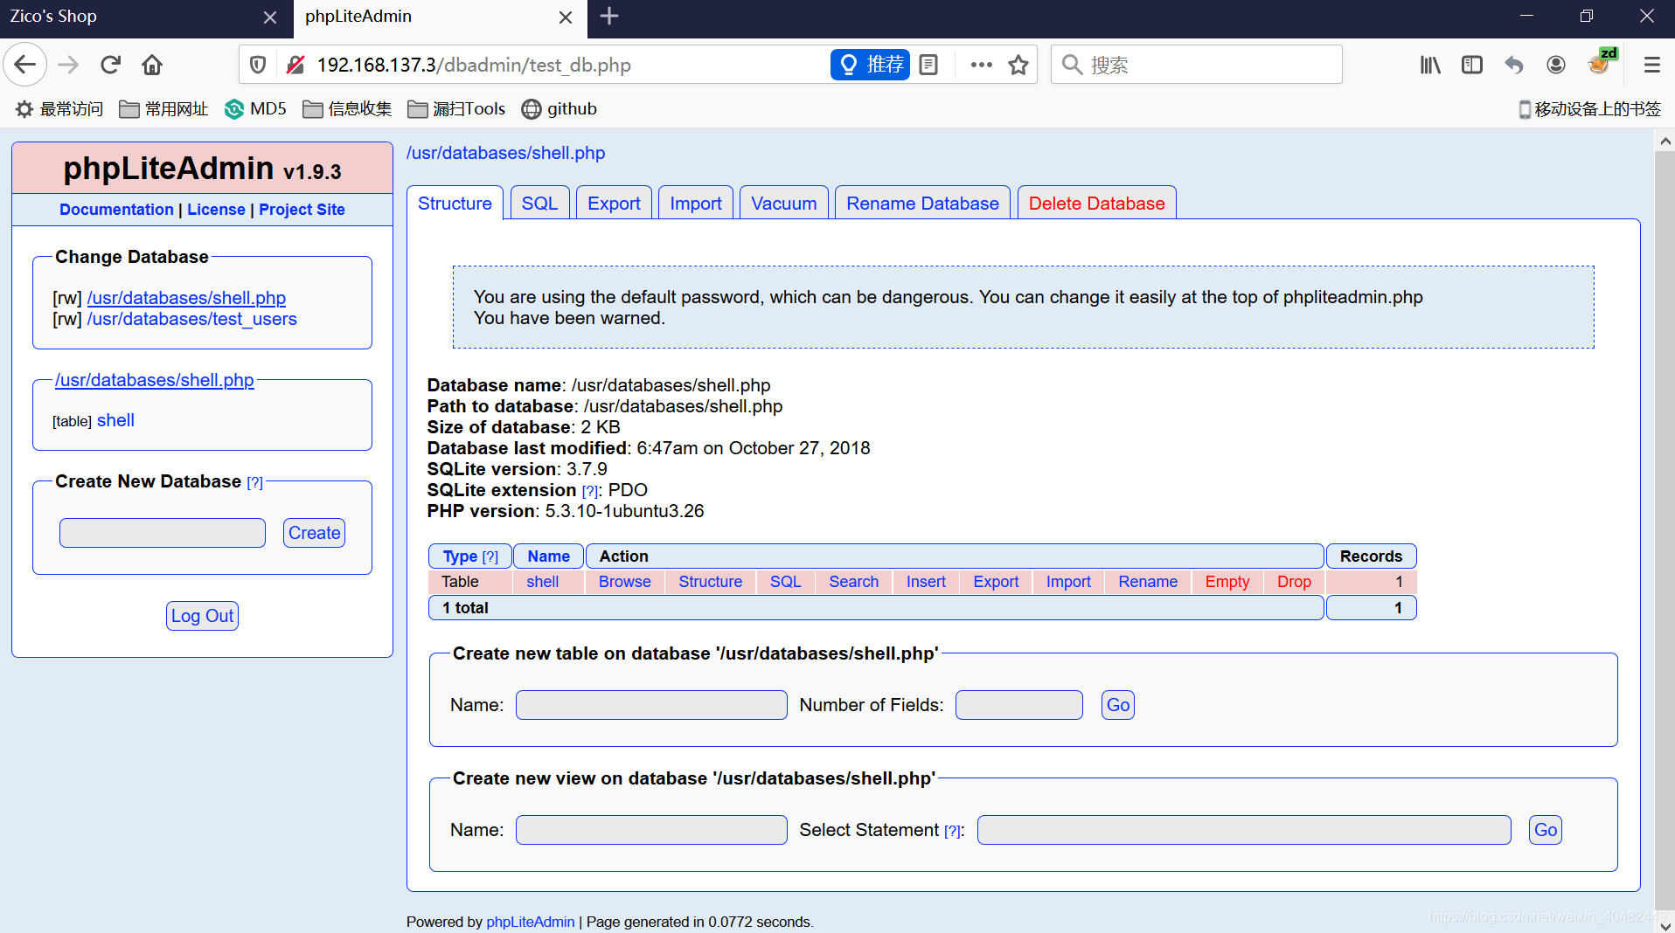Open the Project Site link
Viewport: 1675px width, 933px height.
(302, 210)
